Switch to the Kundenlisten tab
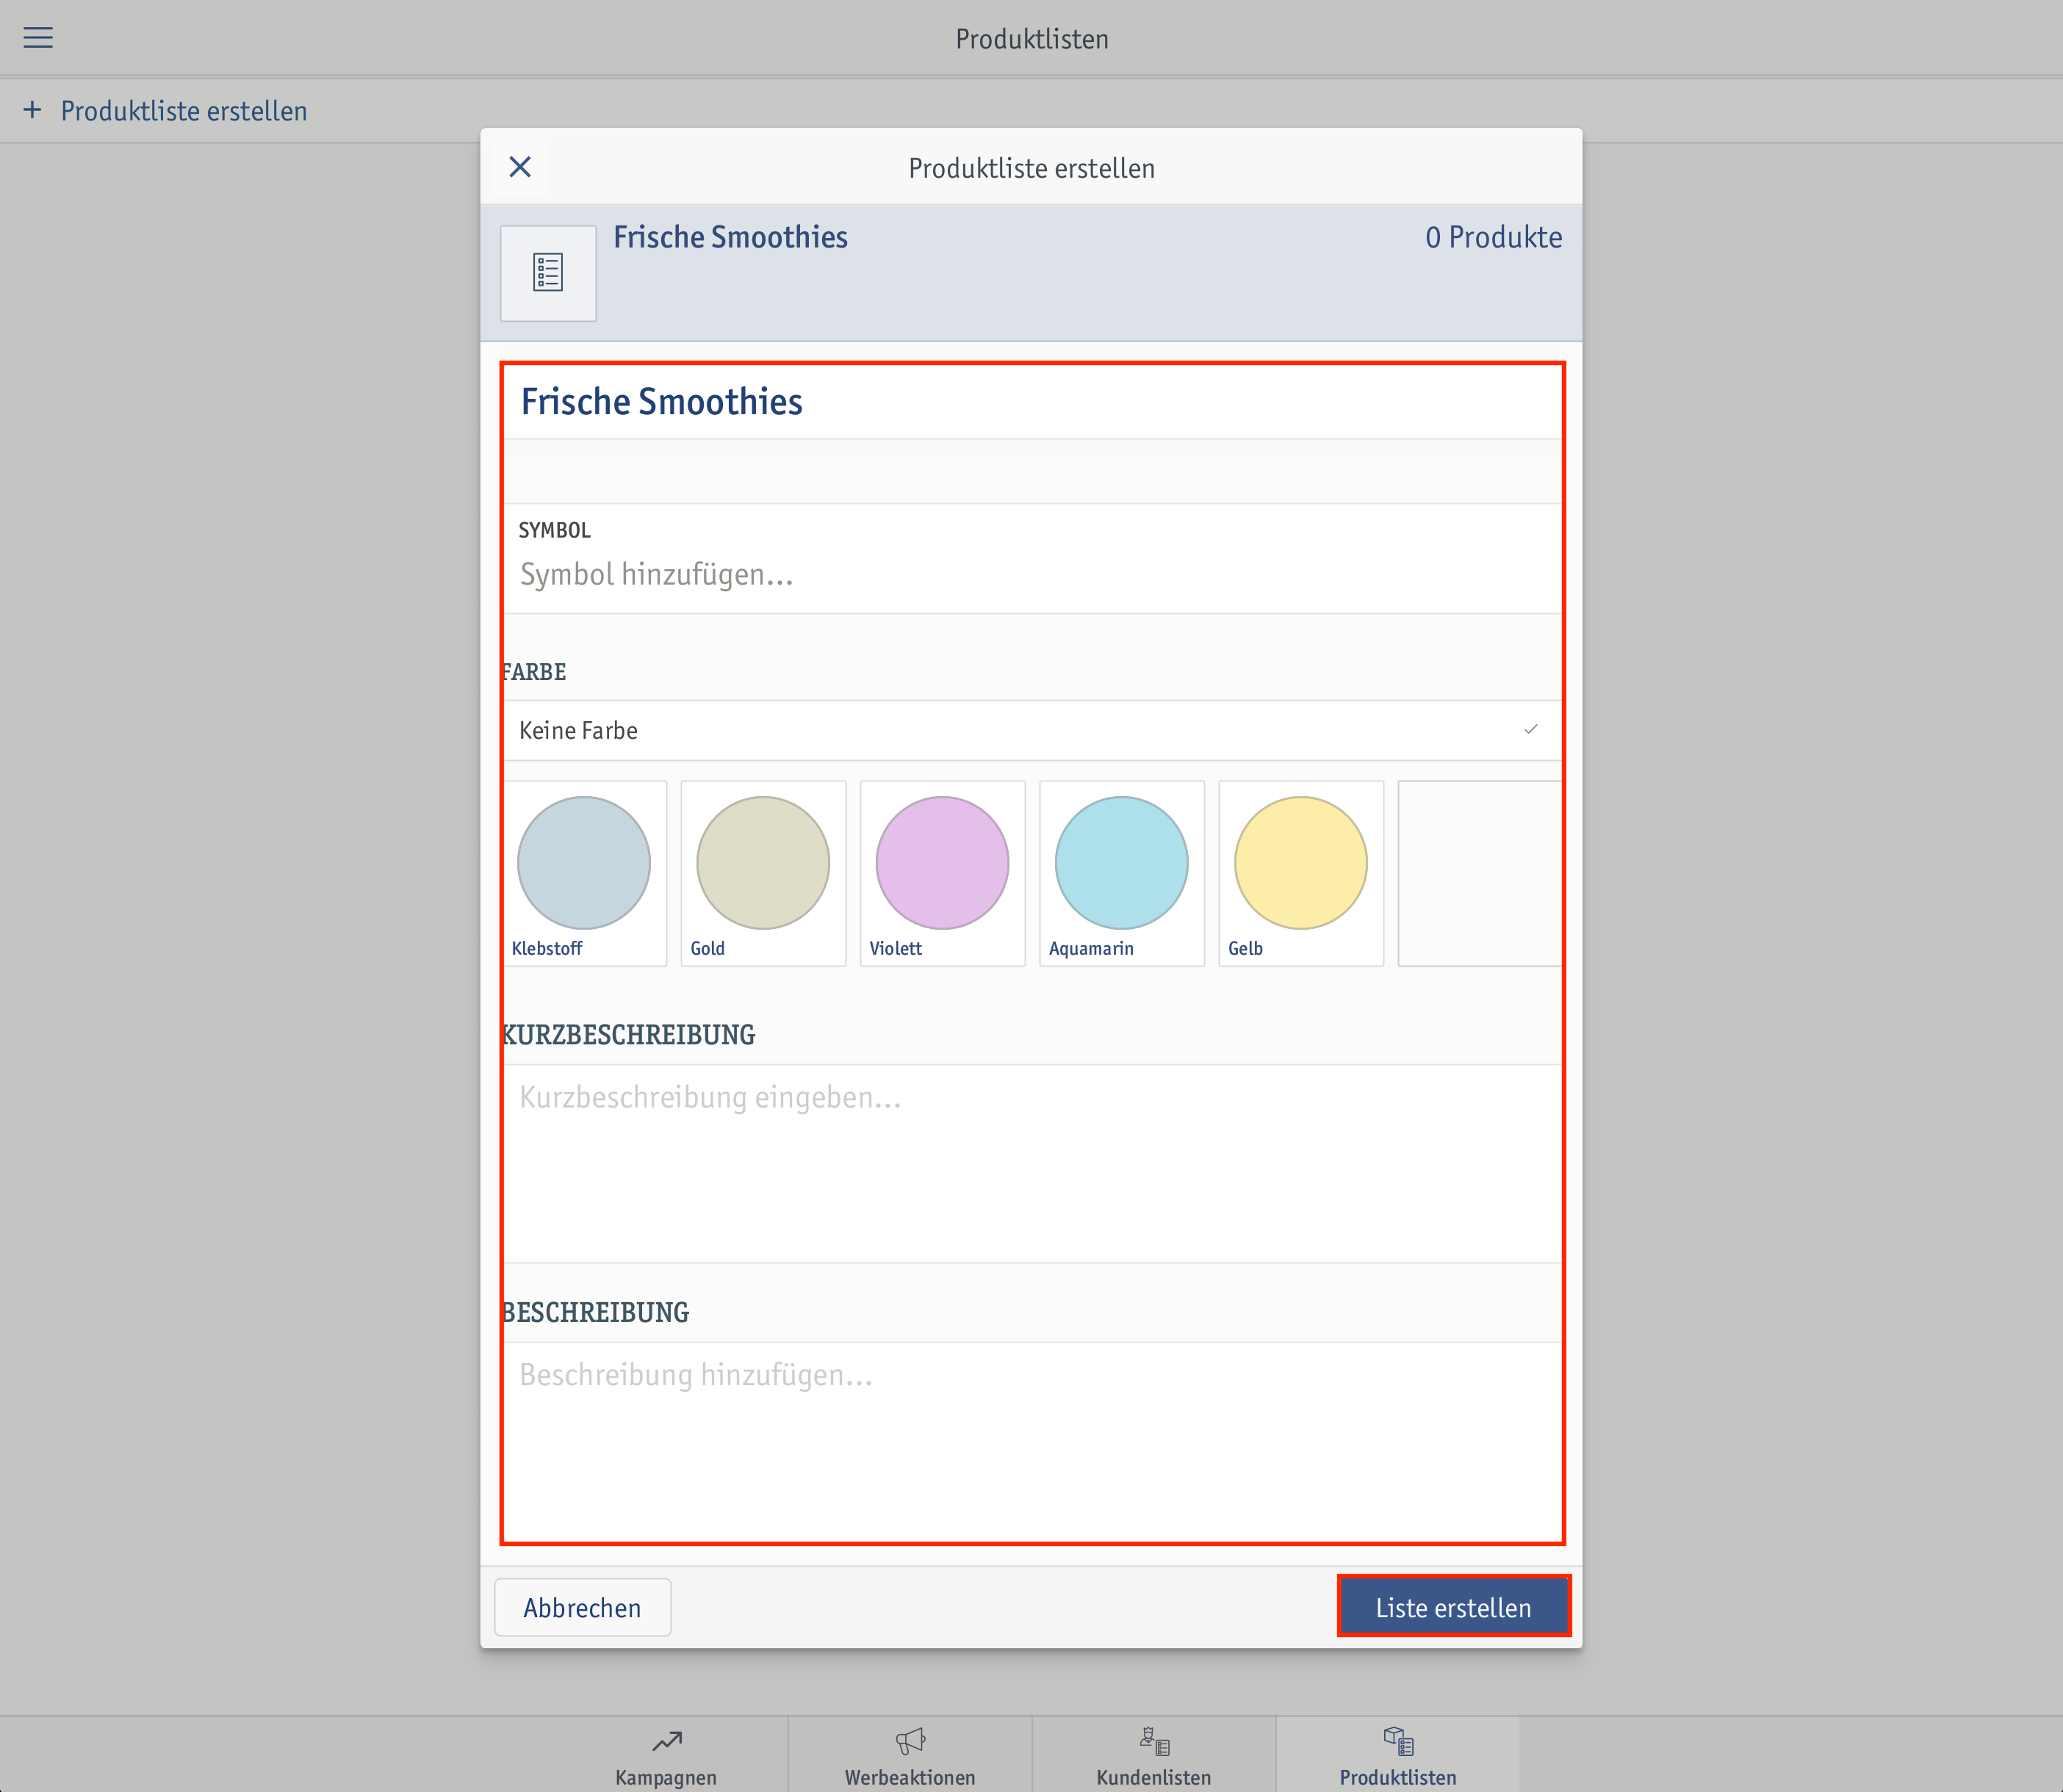The width and height of the screenshot is (2063, 1792). (x=1154, y=1755)
